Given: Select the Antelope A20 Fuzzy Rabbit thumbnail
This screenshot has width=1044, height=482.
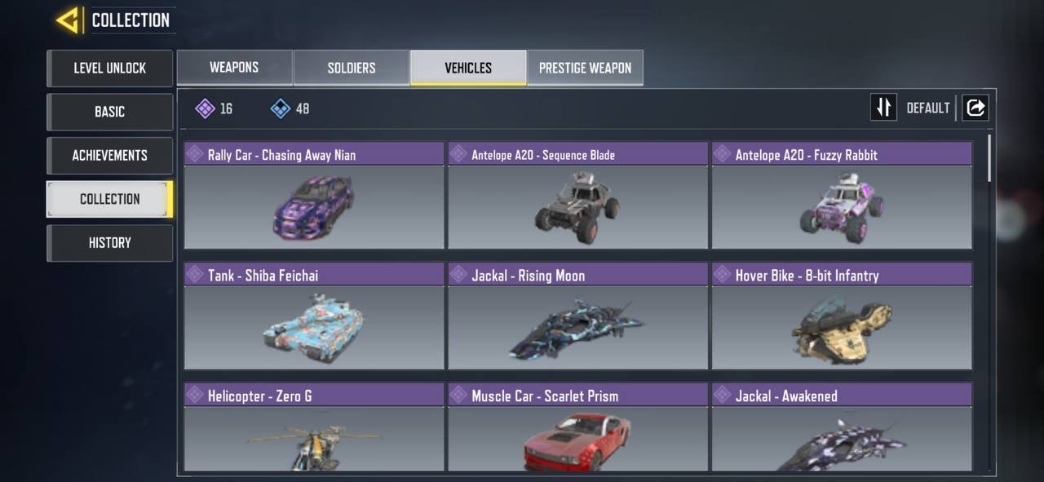Looking at the screenshot, I should coord(842,207).
